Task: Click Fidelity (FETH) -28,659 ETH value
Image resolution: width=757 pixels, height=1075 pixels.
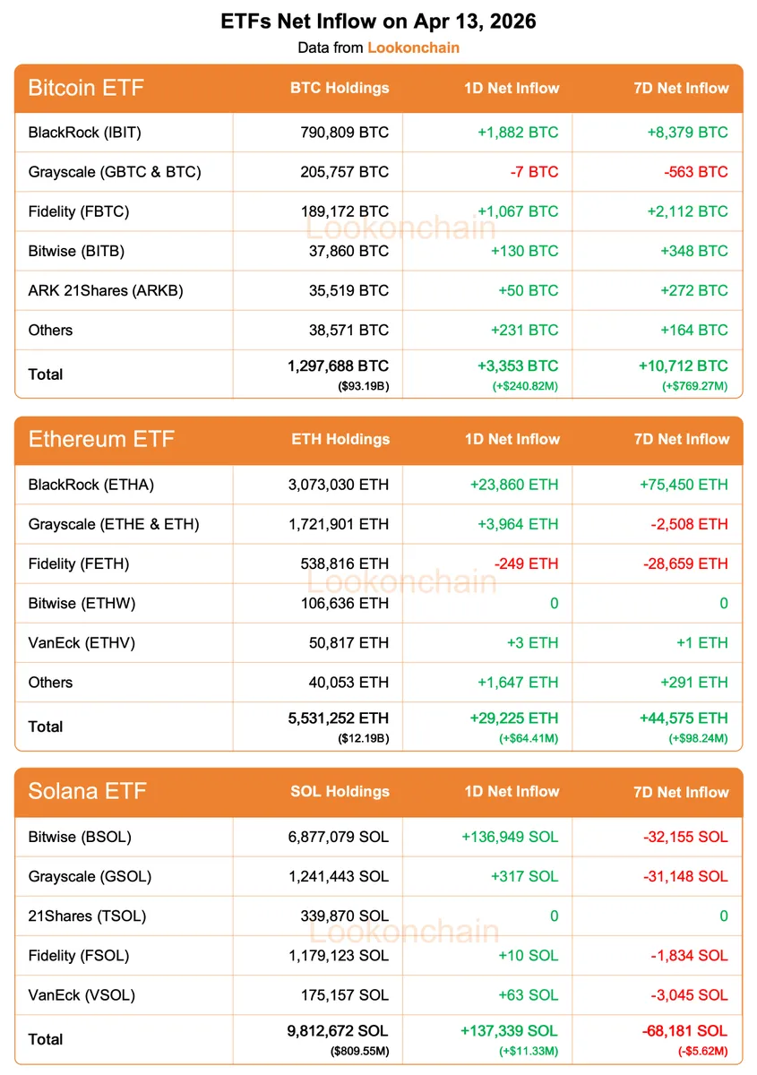Action: (686, 563)
